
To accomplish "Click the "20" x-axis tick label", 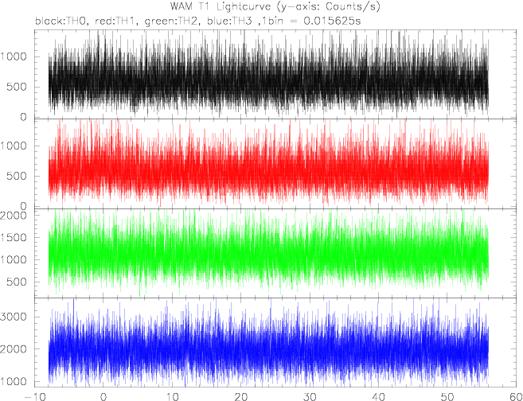I will click(x=241, y=397).
